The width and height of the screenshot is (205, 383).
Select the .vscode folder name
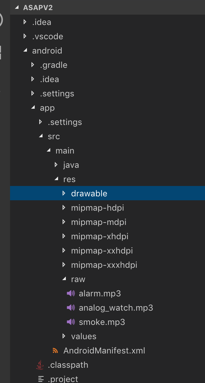(48, 36)
